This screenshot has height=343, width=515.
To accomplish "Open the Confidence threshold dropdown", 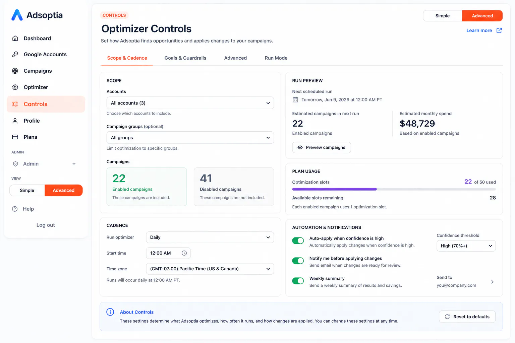I will pyautogui.click(x=466, y=246).
